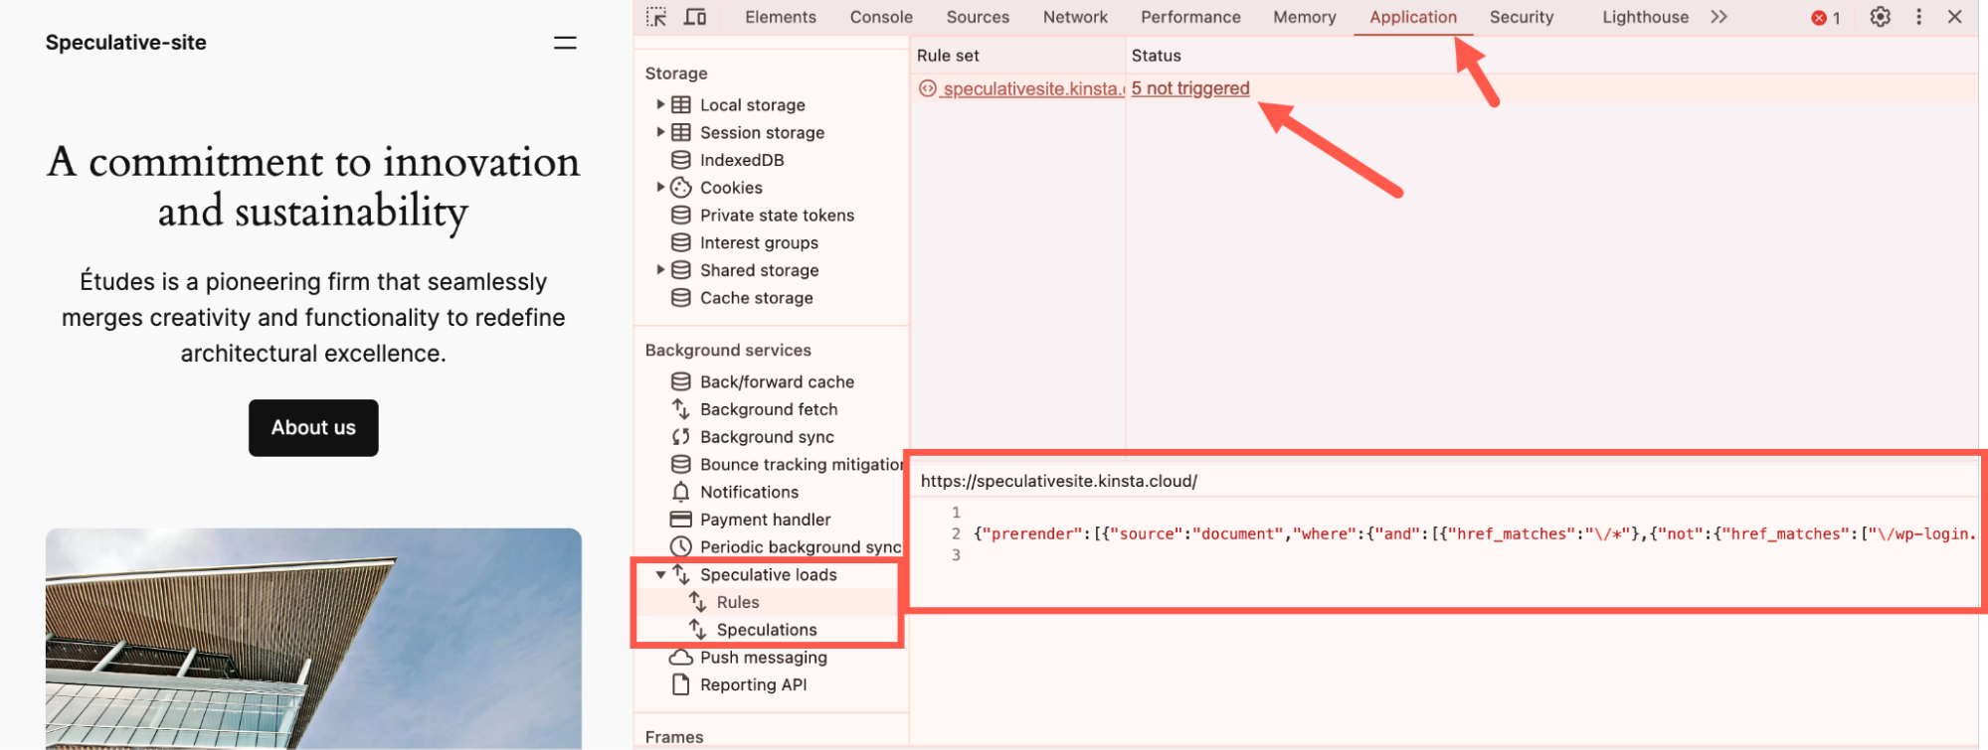Click the Periodic background sync clock icon

click(x=681, y=546)
